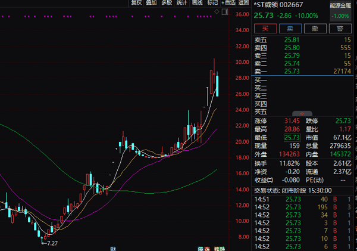Click the 涨 marker at chart bottom
The height and width of the screenshot is (251, 357).
pos(206,249)
